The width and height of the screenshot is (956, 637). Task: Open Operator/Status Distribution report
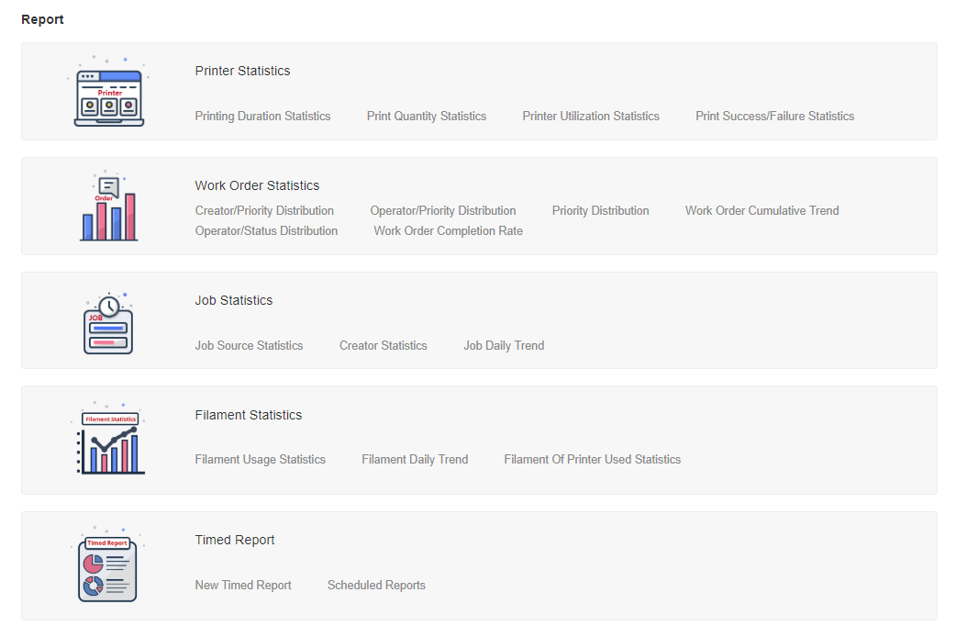pos(266,231)
